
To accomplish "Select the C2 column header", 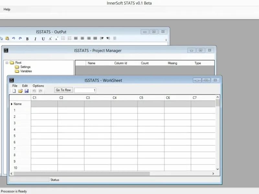I will tap(71, 98).
